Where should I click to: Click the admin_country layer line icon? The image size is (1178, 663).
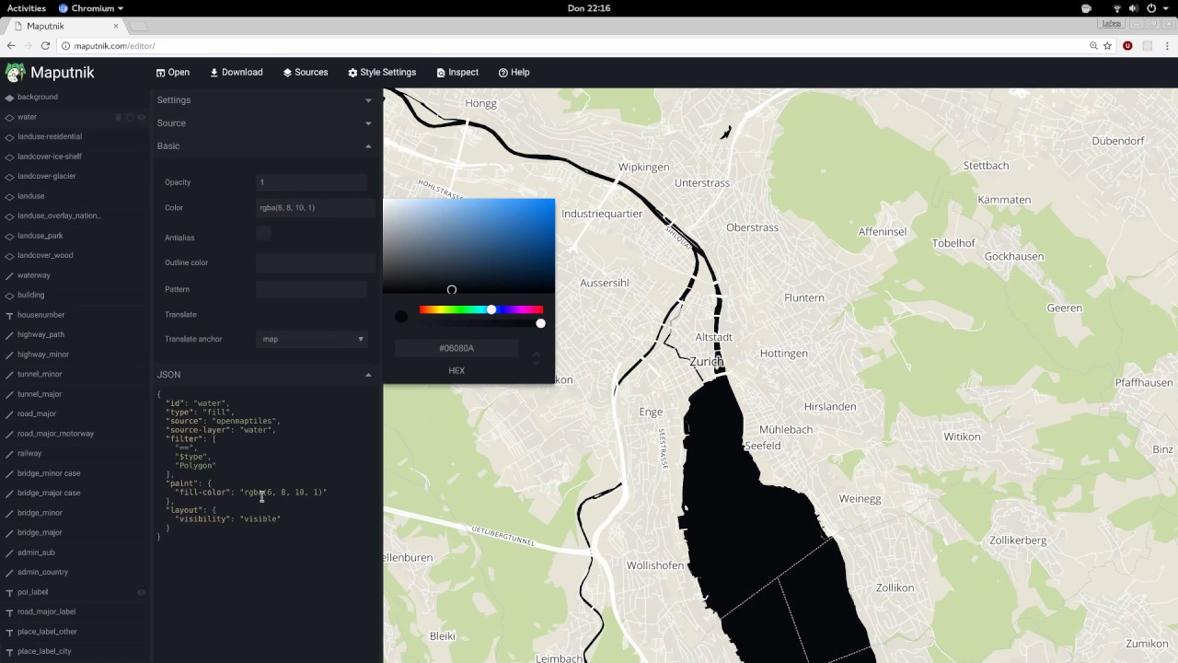(9, 573)
